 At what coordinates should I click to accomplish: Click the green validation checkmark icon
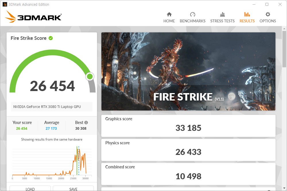pos(51,38)
